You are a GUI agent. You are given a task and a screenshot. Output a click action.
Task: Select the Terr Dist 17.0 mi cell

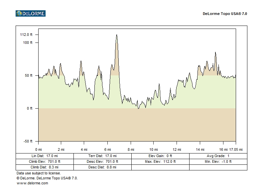(x=102, y=156)
